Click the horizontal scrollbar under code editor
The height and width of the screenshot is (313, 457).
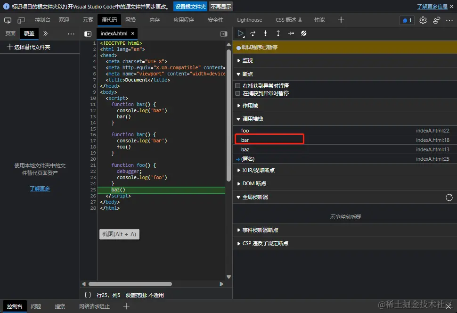[x=131, y=284]
